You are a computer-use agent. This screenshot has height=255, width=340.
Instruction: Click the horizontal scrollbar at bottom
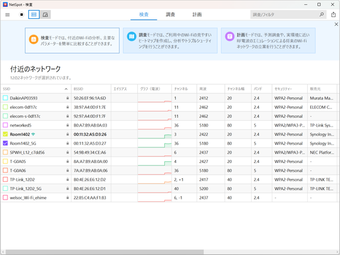point(105,252)
